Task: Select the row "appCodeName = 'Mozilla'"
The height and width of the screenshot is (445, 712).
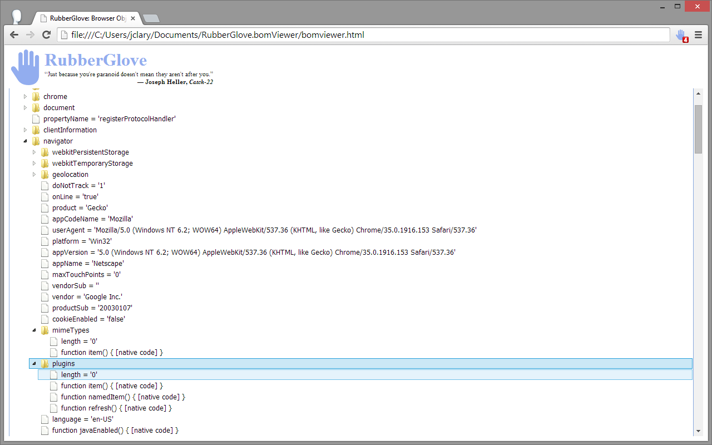Action: [92, 219]
